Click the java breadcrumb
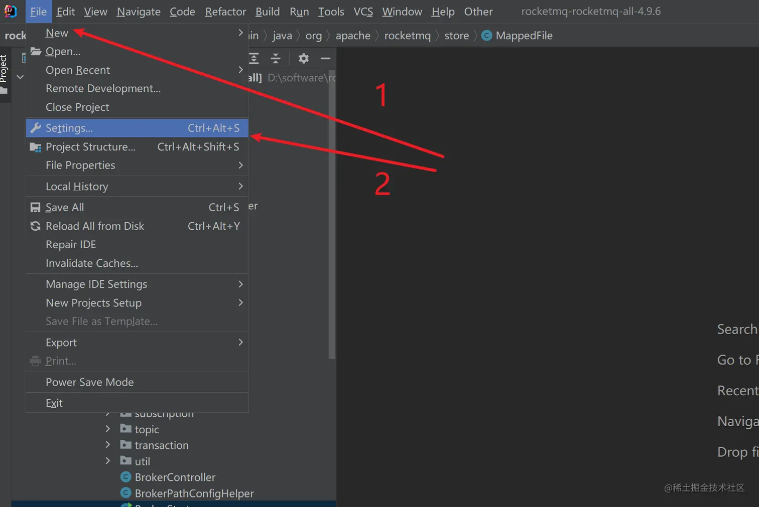The width and height of the screenshot is (759, 507). coord(282,36)
